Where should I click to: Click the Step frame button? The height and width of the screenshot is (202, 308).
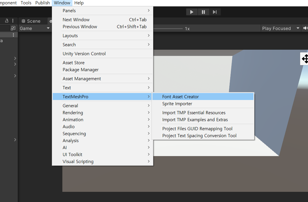[x=215, y=12]
